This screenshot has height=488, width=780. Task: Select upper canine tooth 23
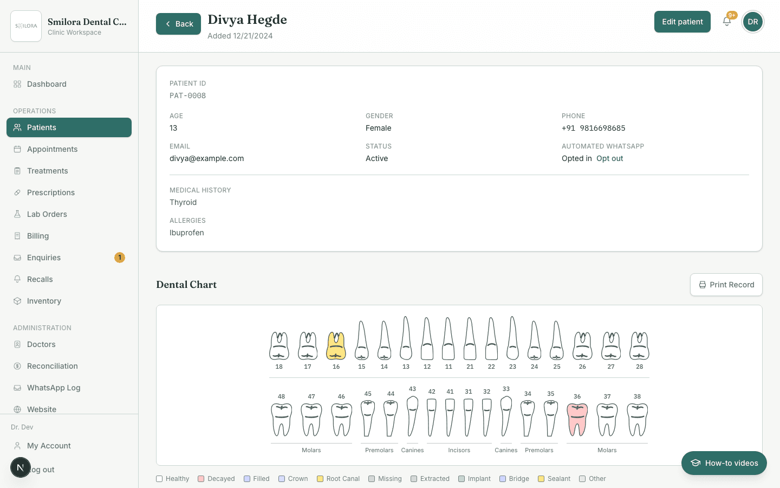(x=513, y=338)
